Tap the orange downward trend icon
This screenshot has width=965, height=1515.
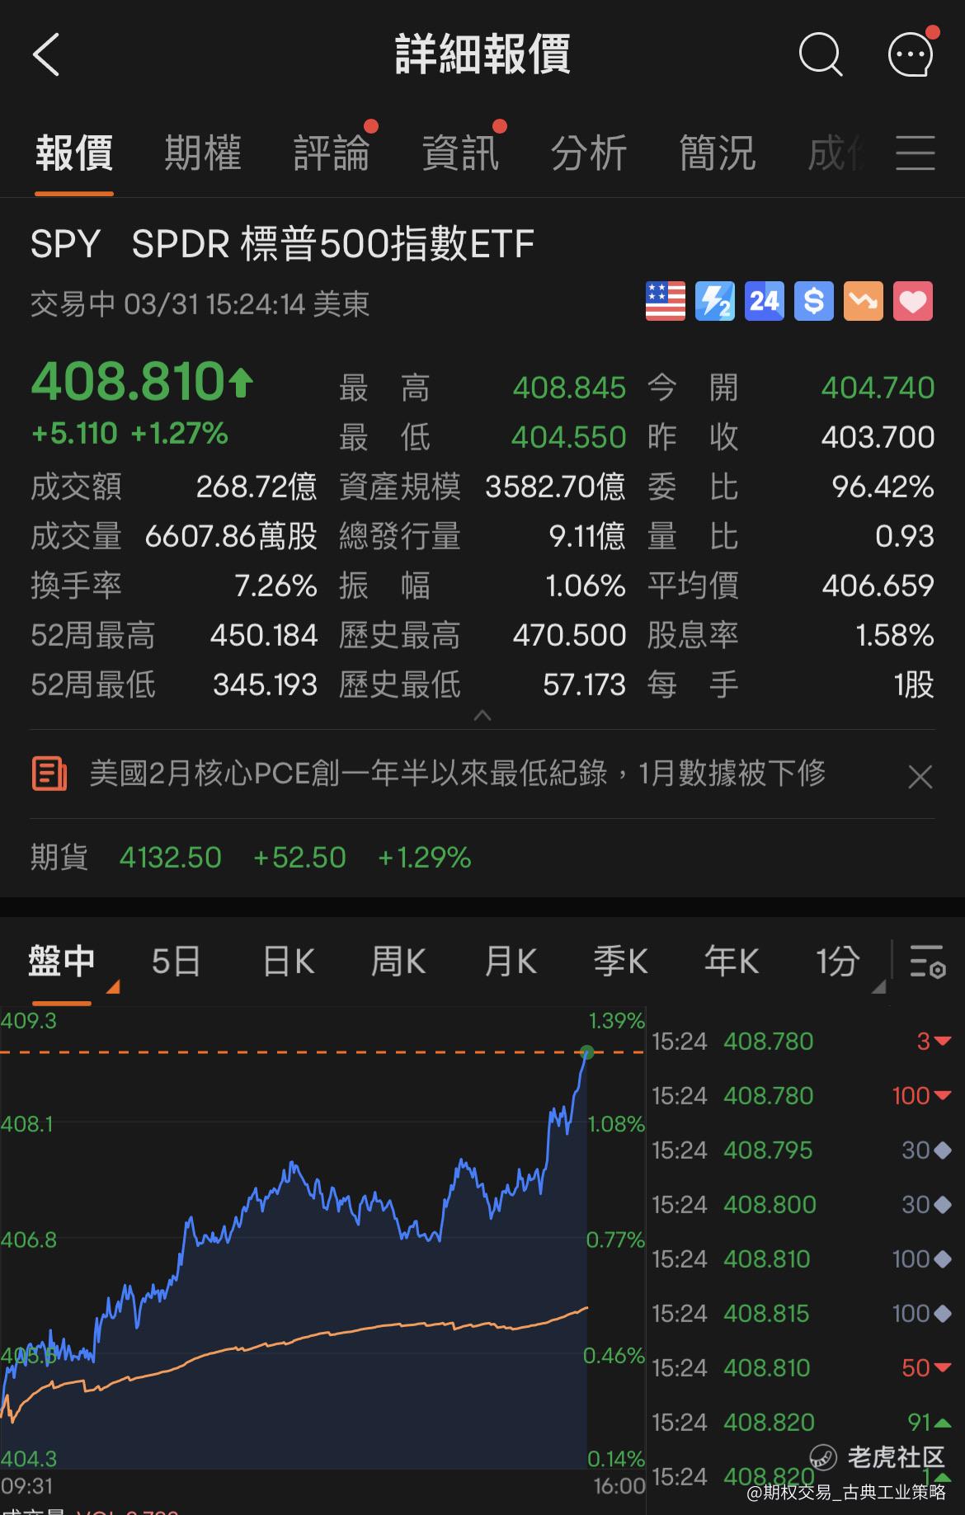(x=863, y=301)
